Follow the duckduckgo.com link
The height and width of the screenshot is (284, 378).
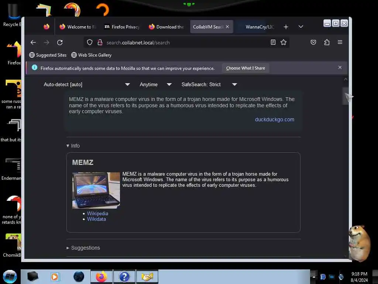274,119
